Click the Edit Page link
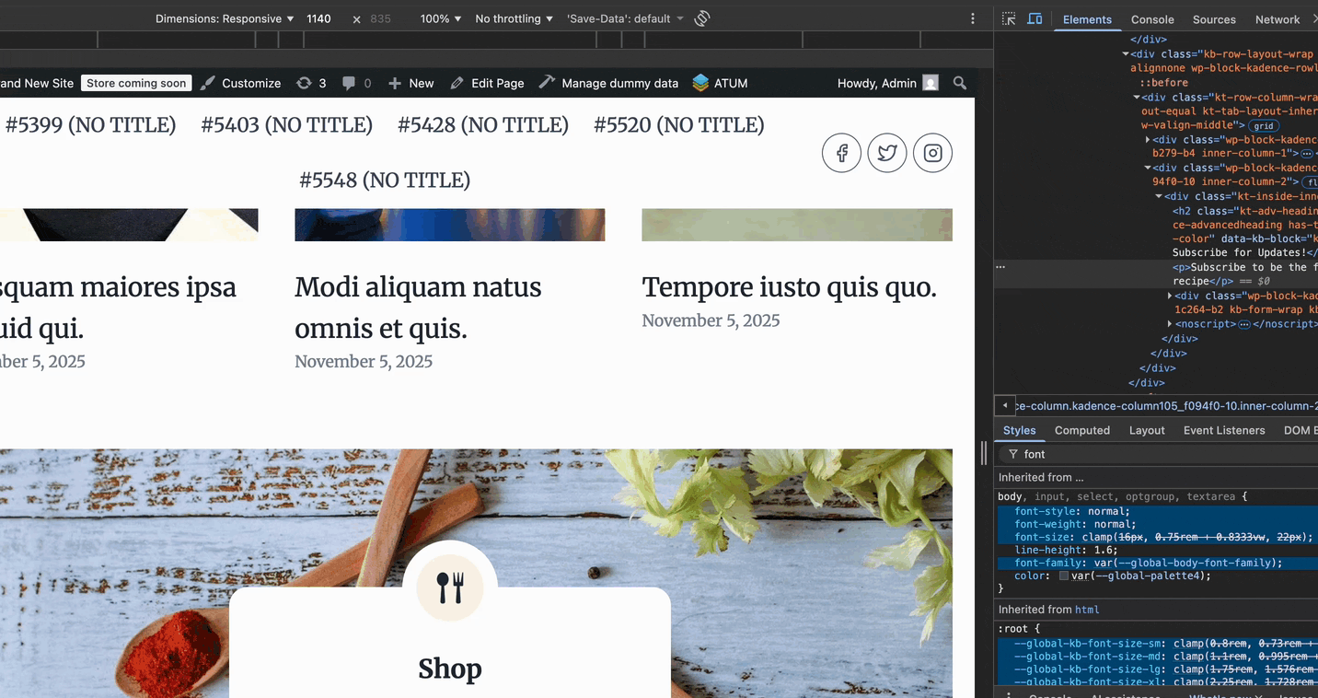Viewport: 1318px width, 698px height. coord(488,83)
